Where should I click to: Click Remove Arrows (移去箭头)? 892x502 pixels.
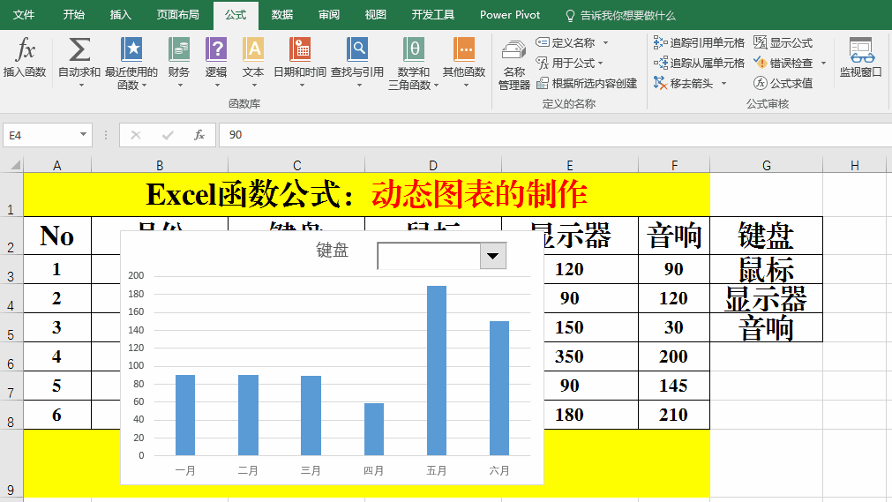683,84
